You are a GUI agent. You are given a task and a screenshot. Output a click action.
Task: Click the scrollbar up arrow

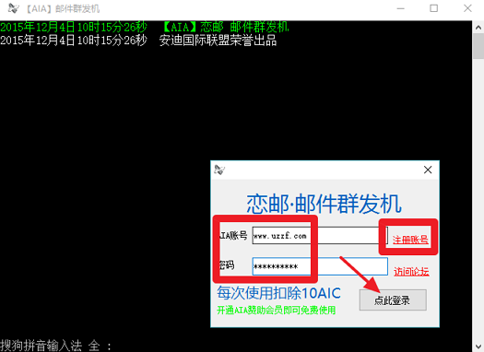(478, 28)
